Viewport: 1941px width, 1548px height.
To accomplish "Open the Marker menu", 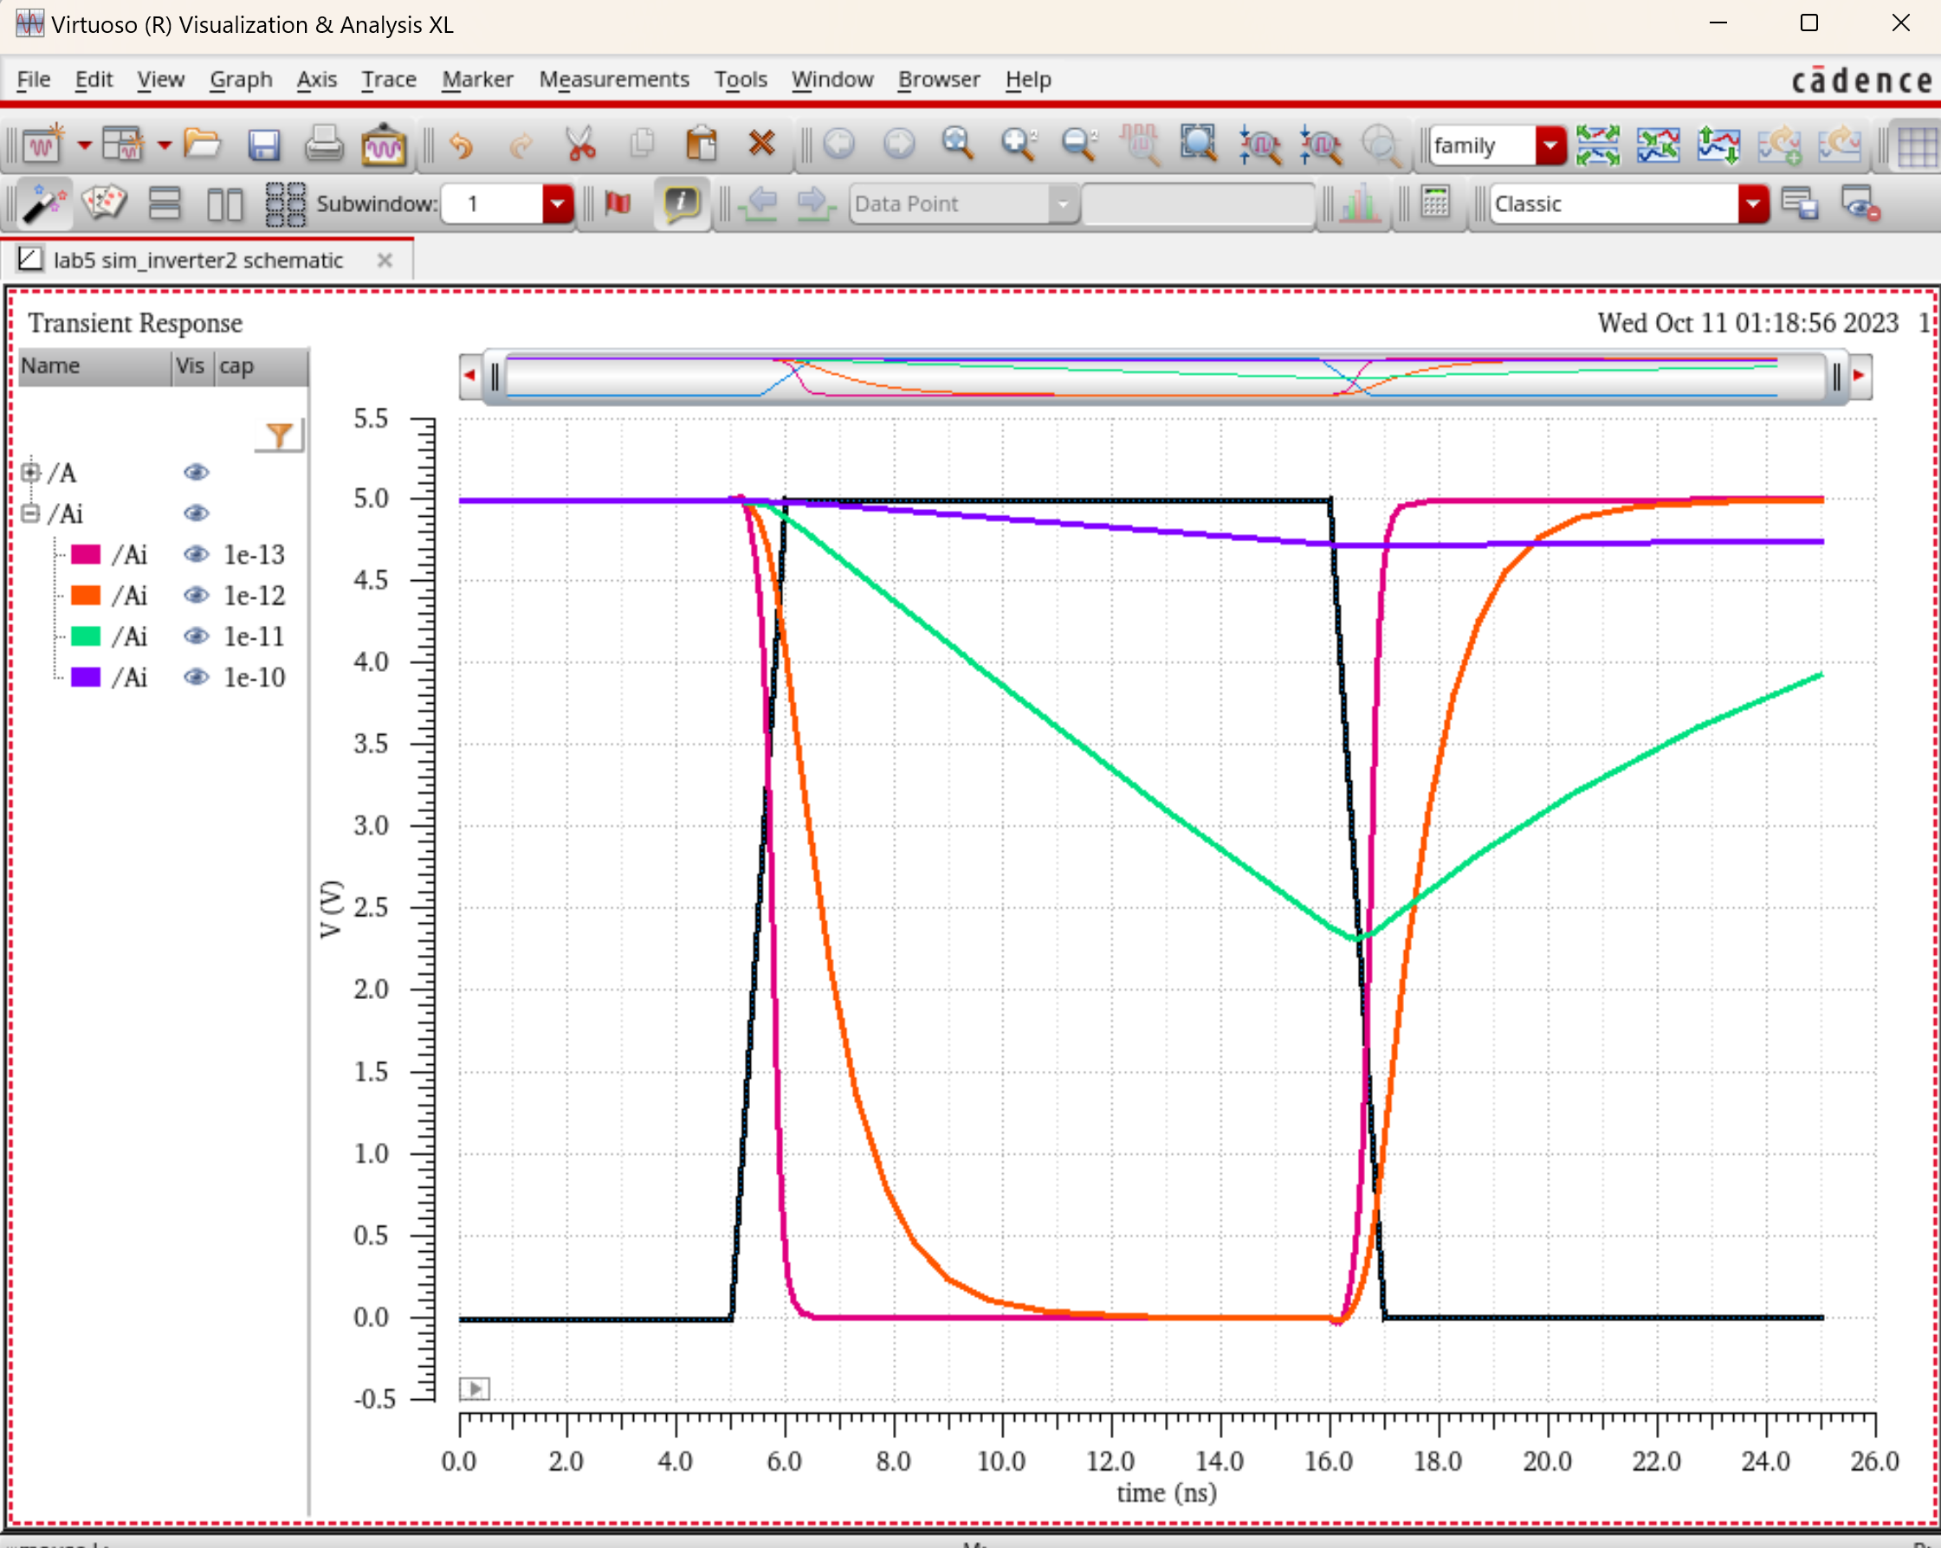I will pyautogui.click(x=476, y=79).
